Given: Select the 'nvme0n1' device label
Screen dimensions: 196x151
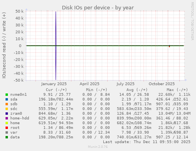Looking at the screenshot, I should point(19,95).
